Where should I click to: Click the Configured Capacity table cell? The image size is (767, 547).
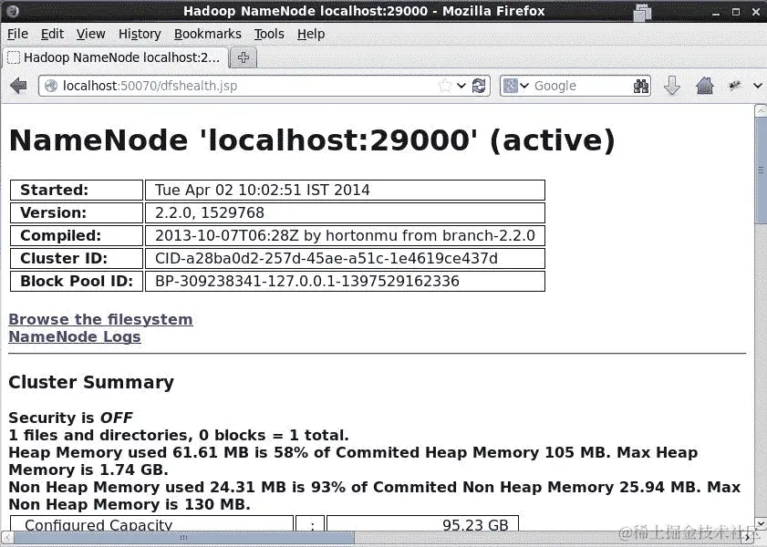[x=151, y=525]
